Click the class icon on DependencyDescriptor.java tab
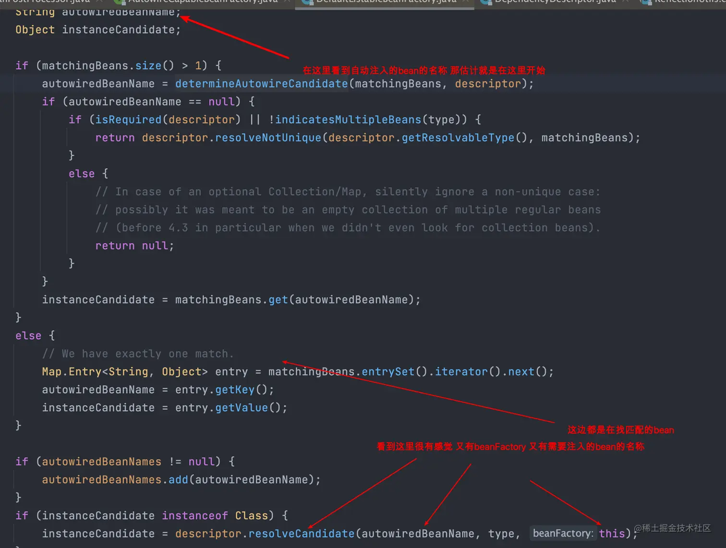726x548 pixels. point(487,1)
